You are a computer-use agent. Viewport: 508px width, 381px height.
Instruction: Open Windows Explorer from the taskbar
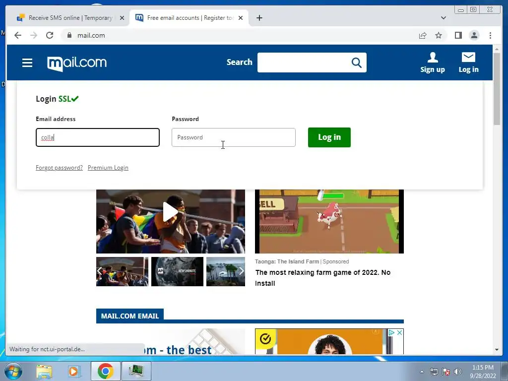pyautogui.click(x=44, y=371)
